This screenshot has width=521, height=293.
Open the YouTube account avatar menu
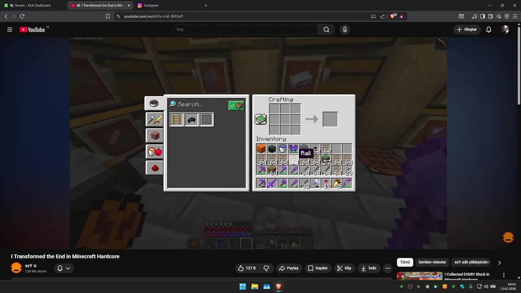coord(505,30)
